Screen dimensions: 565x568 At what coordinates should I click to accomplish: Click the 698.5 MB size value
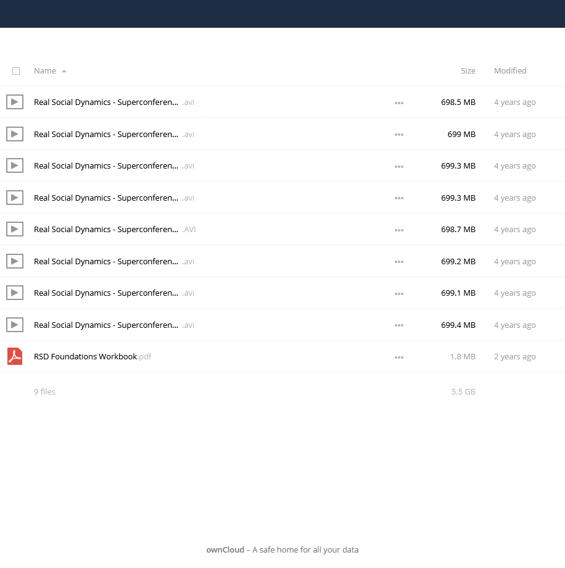point(458,102)
